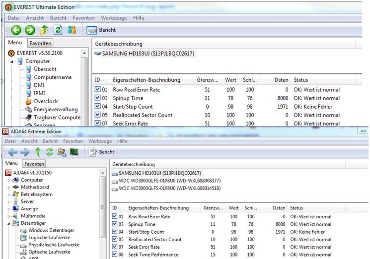Open Bericht report in EVEREST toolbar
This screenshot has height=259, width=370.
coord(101,30)
